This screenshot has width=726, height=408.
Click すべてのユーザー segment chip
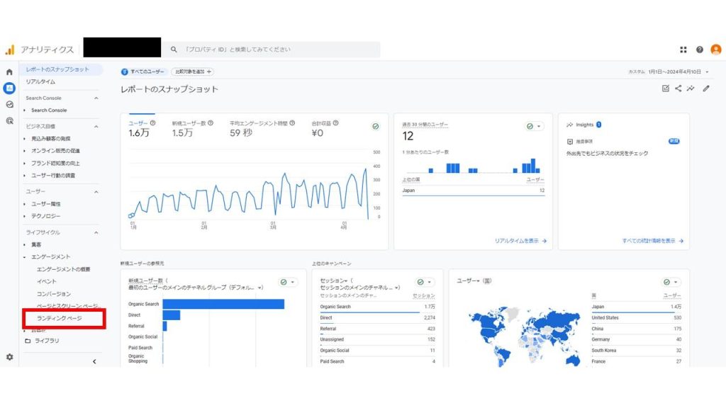click(x=143, y=72)
